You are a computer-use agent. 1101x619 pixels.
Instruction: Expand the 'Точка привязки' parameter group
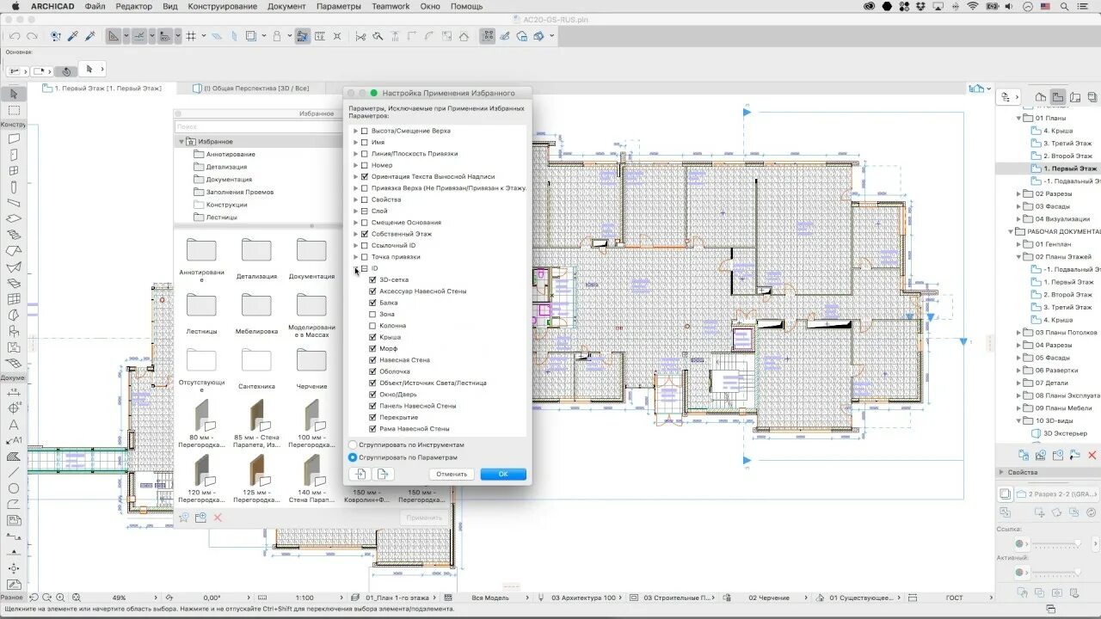click(x=356, y=257)
